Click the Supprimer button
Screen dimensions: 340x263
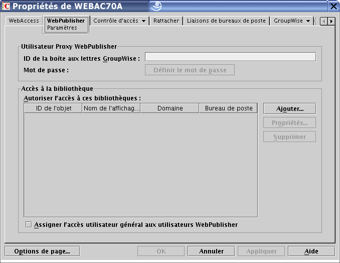[x=290, y=137]
